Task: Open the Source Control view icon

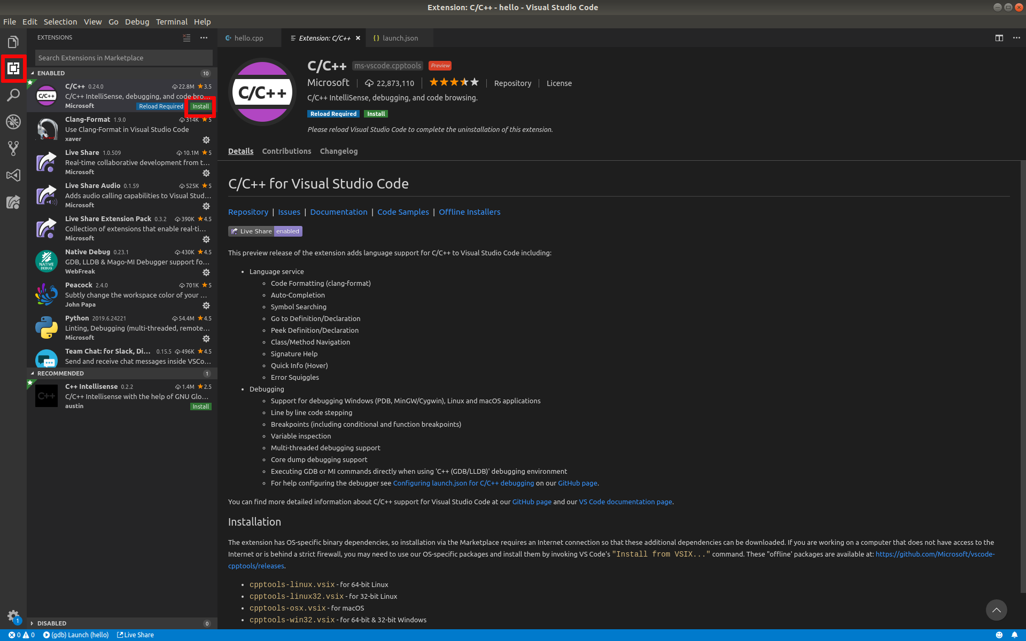Action: 13,148
